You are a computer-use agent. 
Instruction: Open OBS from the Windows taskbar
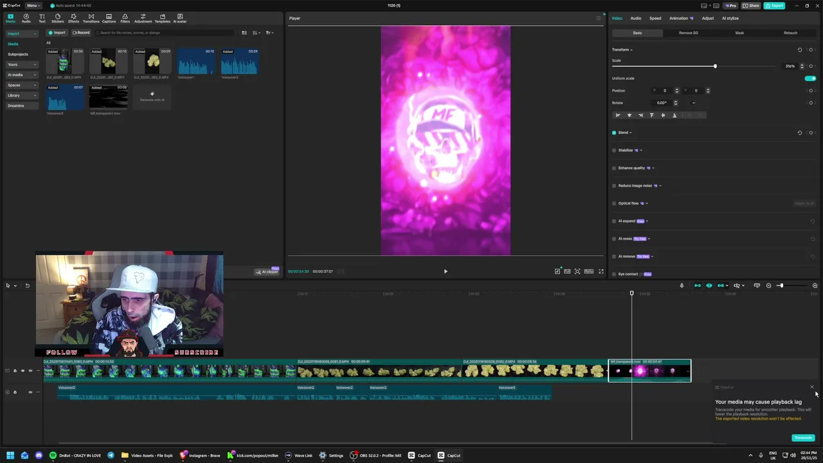pos(375,455)
